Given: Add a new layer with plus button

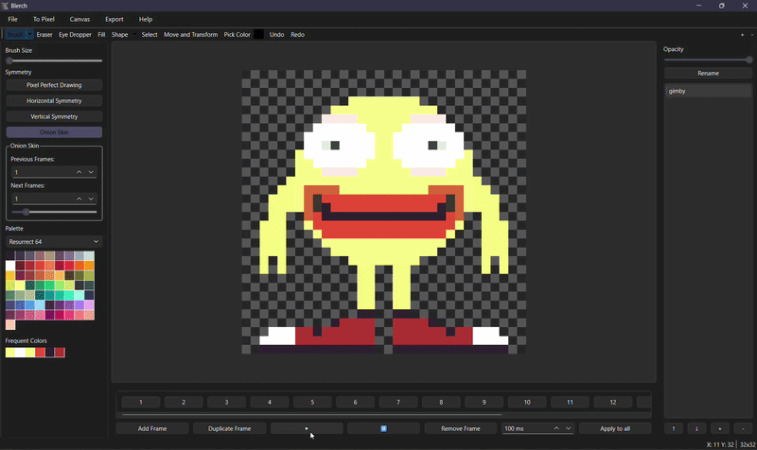Looking at the screenshot, I should click(x=720, y=428).
